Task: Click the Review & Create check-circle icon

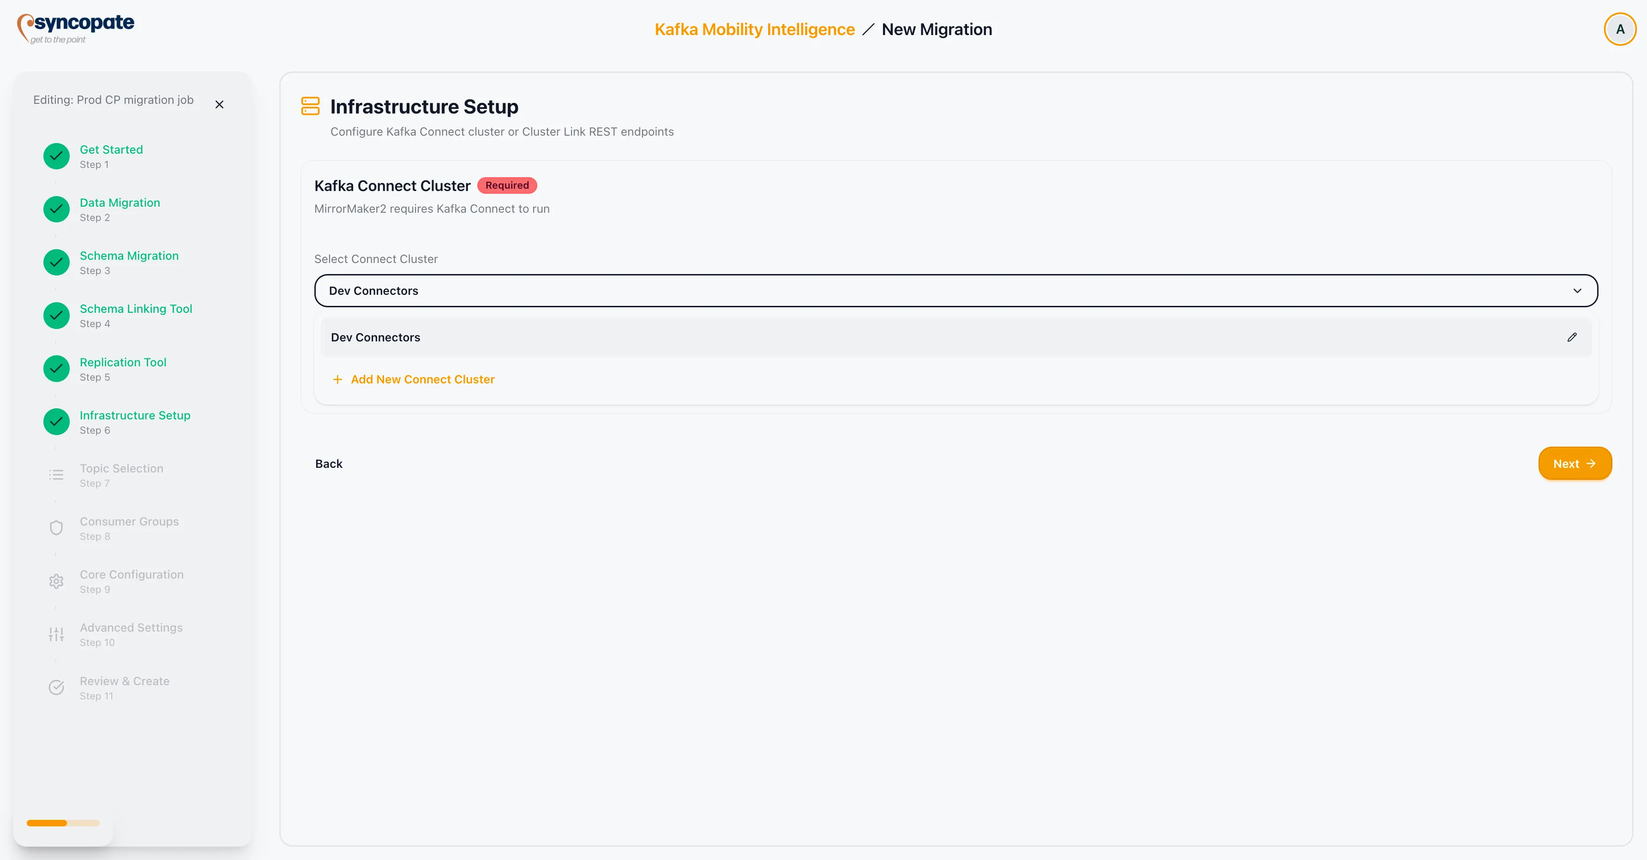Action: pyautogui.click(x=56, y=687)
